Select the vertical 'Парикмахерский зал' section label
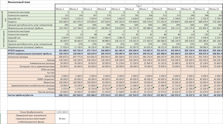Image resolution: width=223 pixels, height=124 pixels. [4, 20]
